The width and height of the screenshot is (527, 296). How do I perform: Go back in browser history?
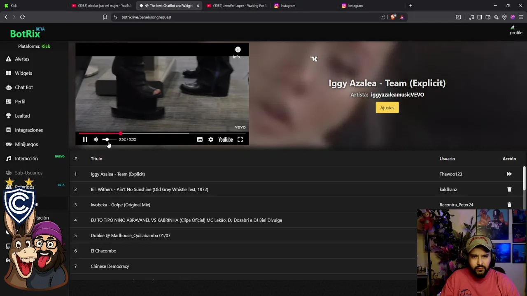(x=6, y=17)
